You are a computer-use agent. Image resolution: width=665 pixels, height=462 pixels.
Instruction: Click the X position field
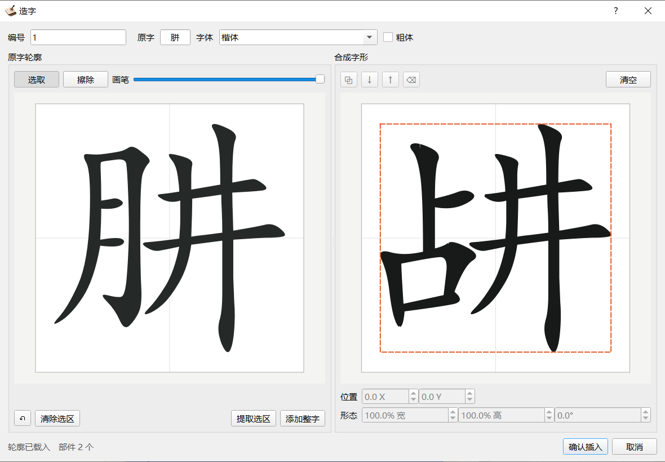(x=385, y=397)
